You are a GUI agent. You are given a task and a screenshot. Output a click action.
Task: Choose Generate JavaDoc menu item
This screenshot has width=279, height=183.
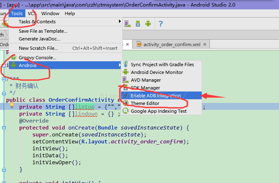(x=65, y=39)
